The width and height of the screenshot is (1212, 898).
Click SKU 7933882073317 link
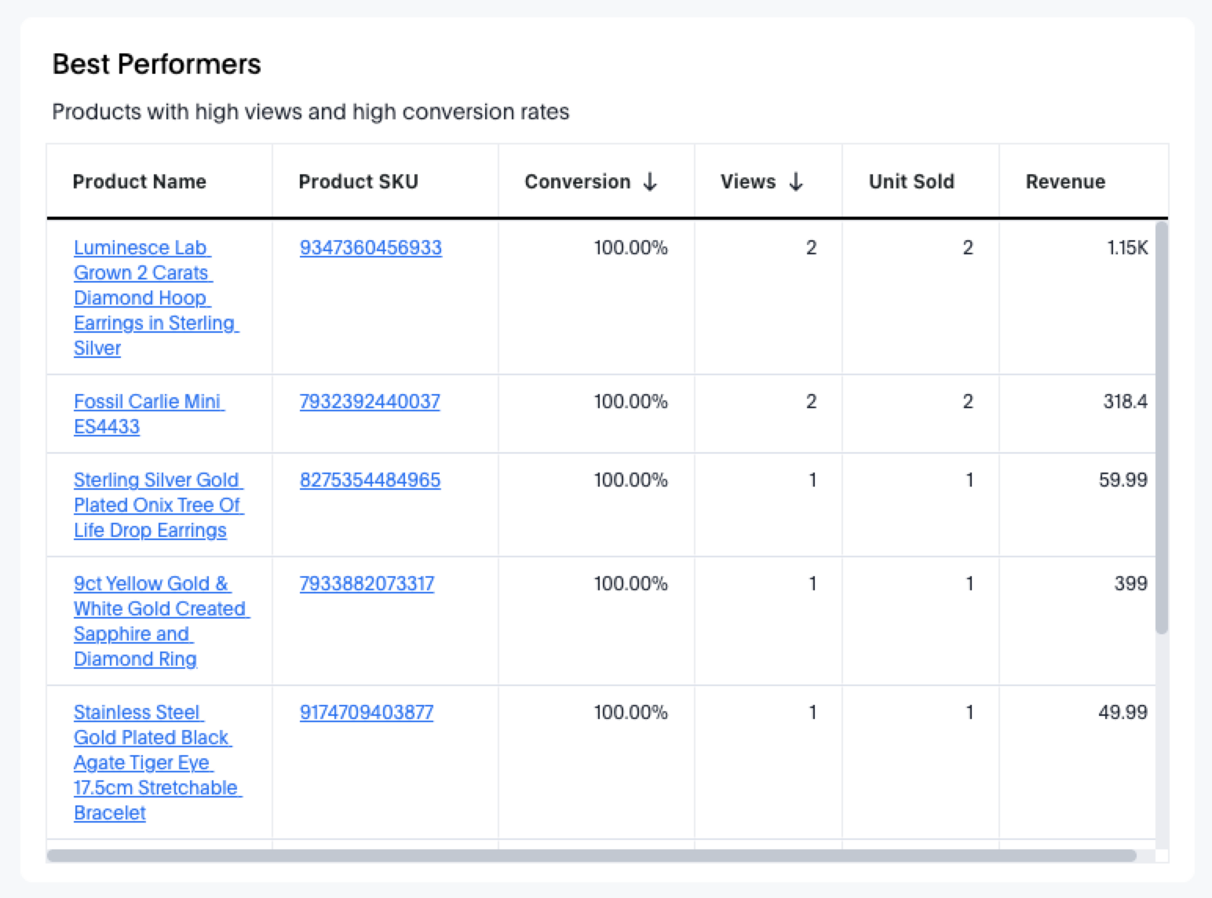point(367,584)
